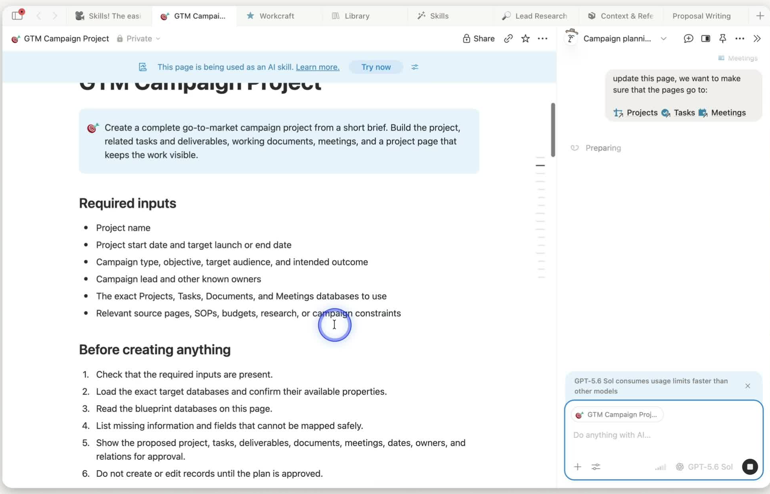Click the target emoji in the callout

pos(93,128)
